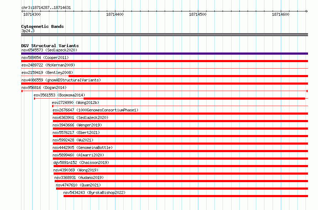Screen dimensions: 318x210
Task: Click the thick red bar under esv3561553 (Boomsma2014)
Action: click(194, 99)
